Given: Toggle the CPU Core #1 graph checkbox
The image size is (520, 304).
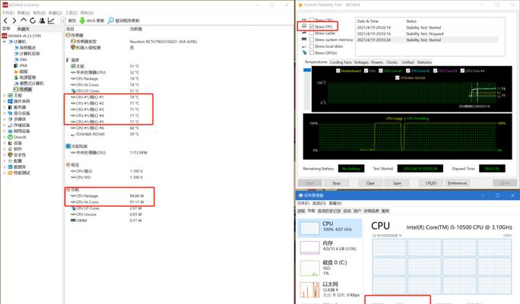Looking at the screenshot, I should coord(381,71).
